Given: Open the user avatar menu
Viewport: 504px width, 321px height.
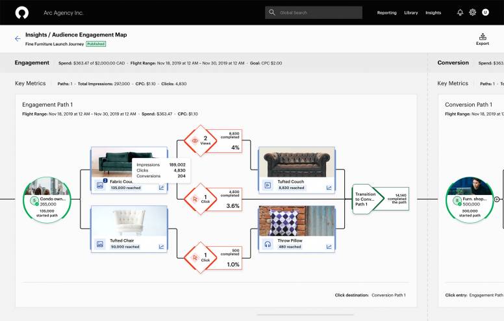Looking at the screenshot, I should [486, 12].
